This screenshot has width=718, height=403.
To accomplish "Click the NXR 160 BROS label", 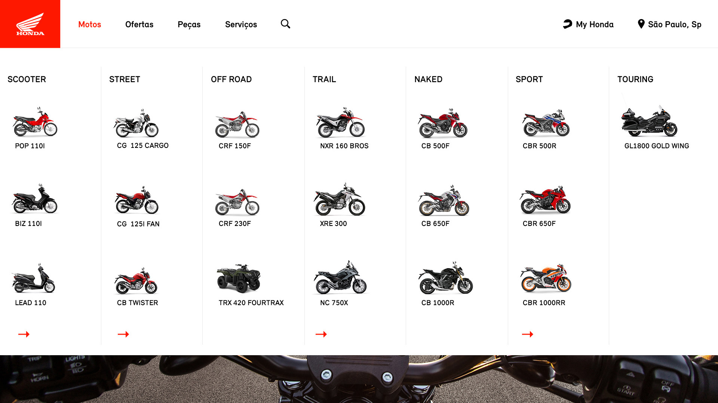I will [344, 146].
